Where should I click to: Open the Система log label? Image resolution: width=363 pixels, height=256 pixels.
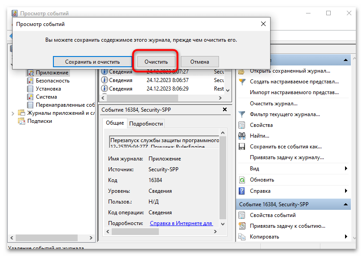point(46,97)
